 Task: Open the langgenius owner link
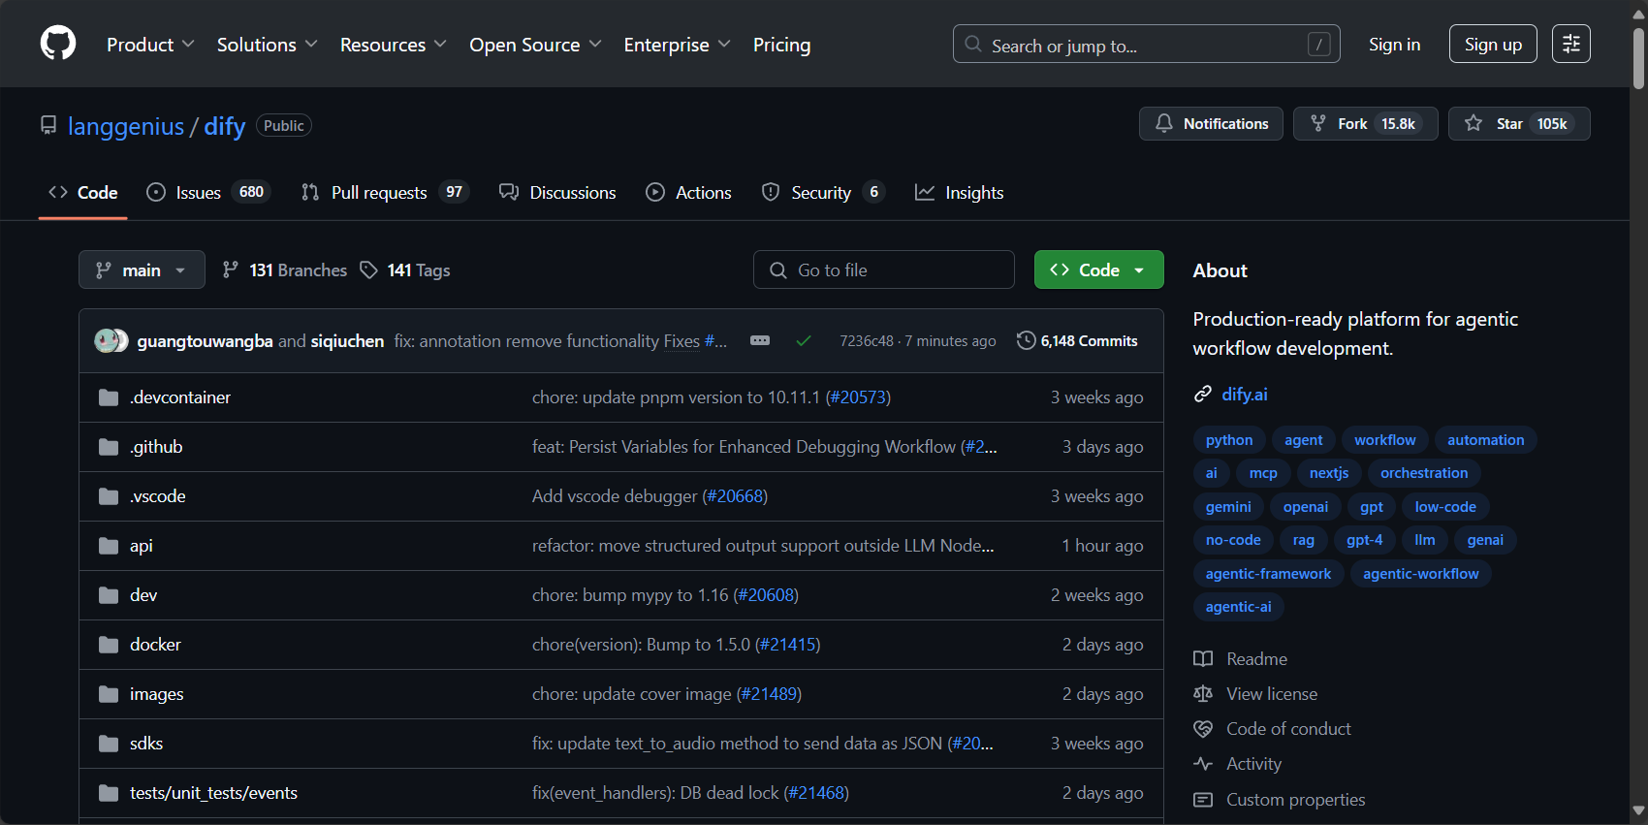click(126, 126)
